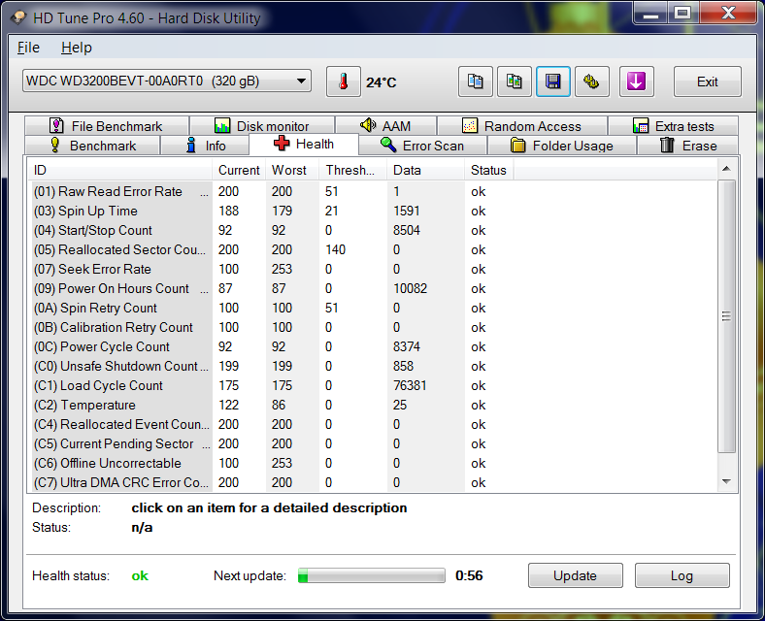Click the Next update progress bar

(372, 575)
